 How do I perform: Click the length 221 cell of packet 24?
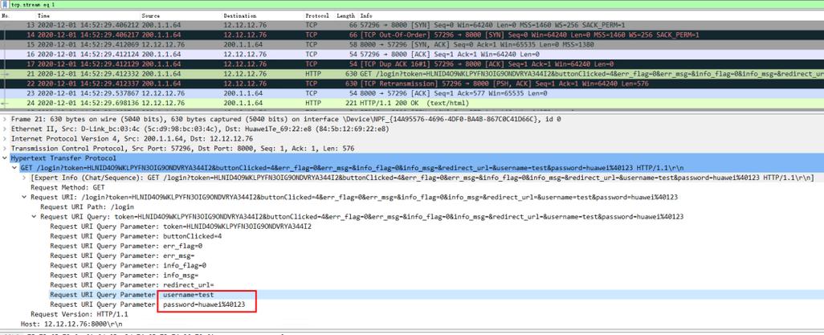pos(350,103)
